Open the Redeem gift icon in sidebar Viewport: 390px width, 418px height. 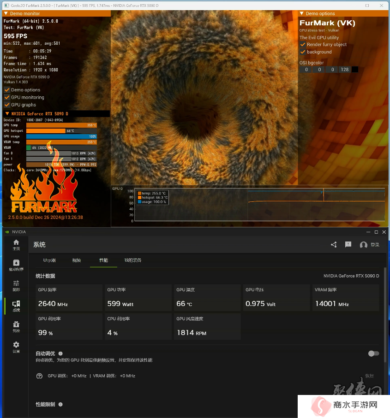[x=16, y=327]
